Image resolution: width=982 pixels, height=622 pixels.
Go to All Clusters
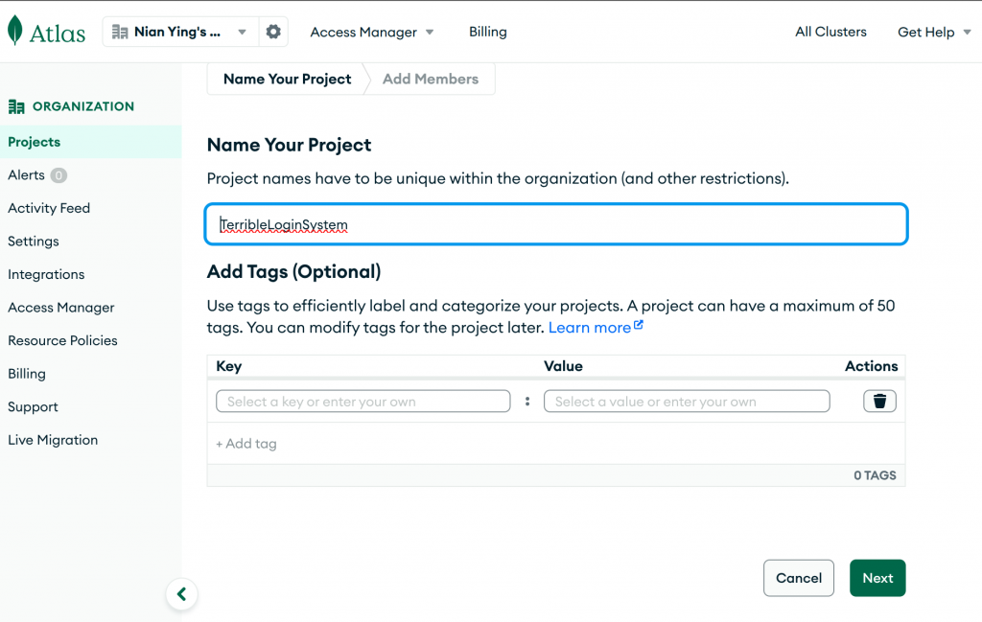click(830, 32)
